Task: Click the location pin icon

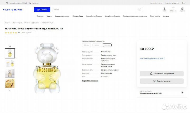Action: tap(7, 3)
